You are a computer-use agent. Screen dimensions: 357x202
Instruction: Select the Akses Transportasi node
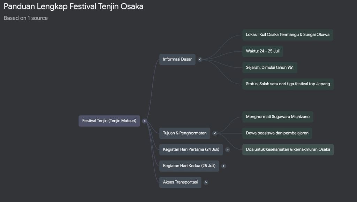pyautogui.click(x=180, y=182)
